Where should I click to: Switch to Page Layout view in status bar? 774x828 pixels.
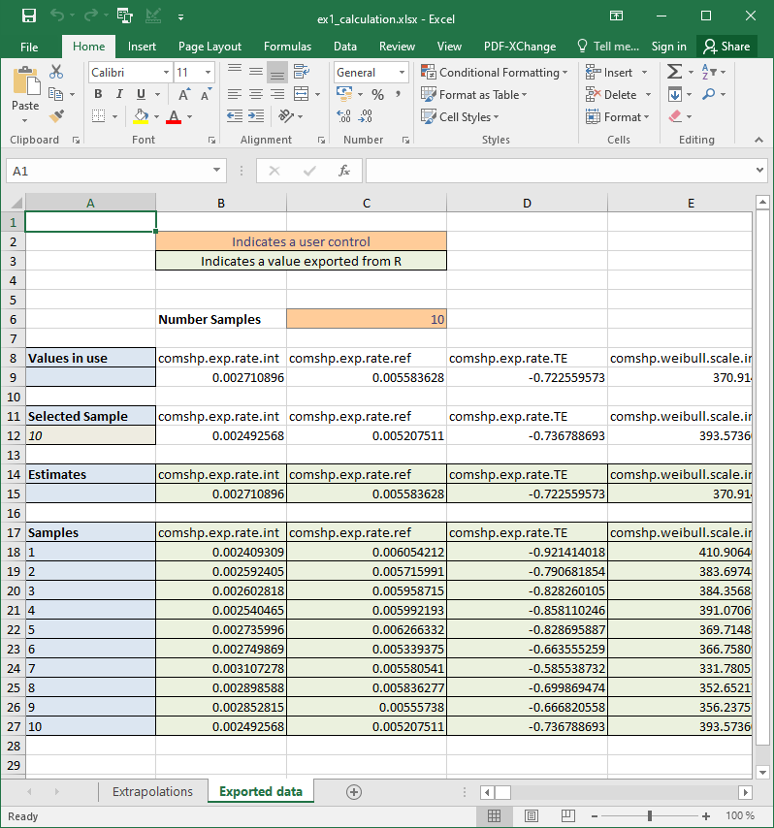[x=531, y=815]
